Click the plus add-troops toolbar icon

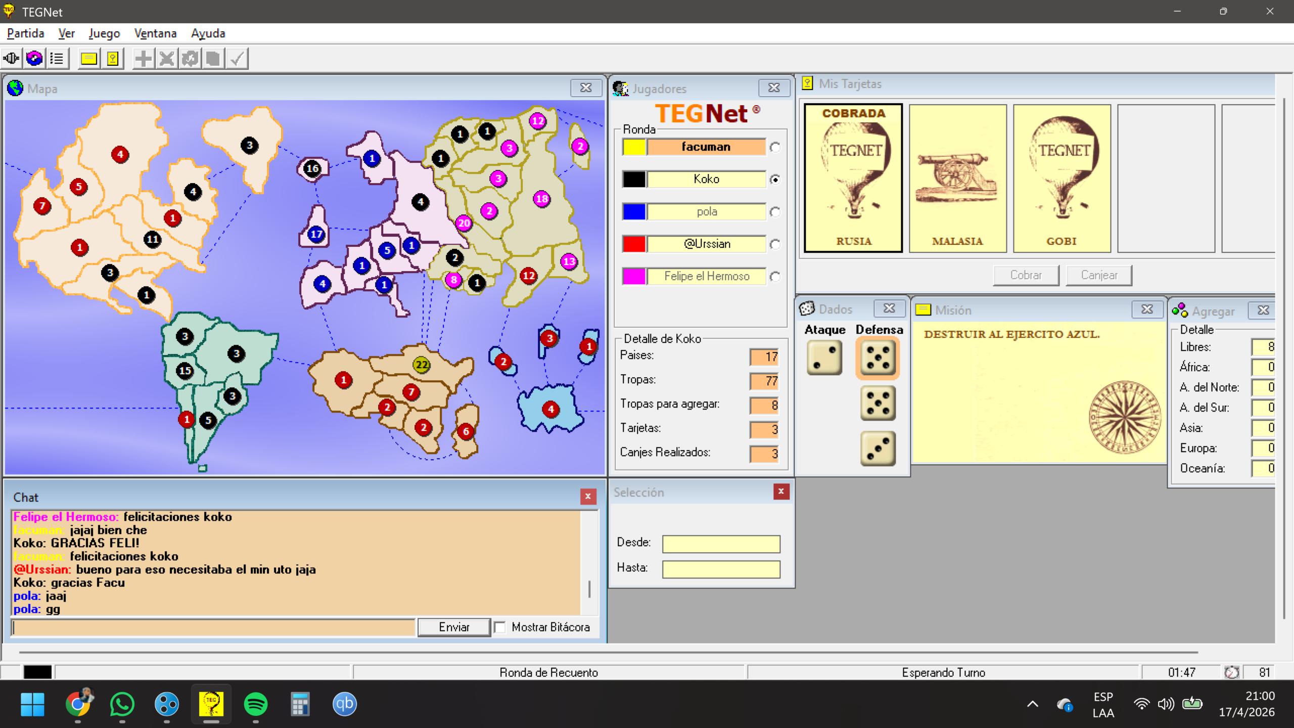click(143, 59)
